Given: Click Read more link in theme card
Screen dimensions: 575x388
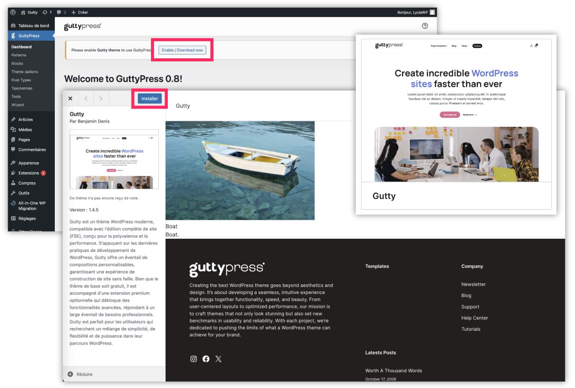Looking at the screenshot, I should tap(470, 115).
